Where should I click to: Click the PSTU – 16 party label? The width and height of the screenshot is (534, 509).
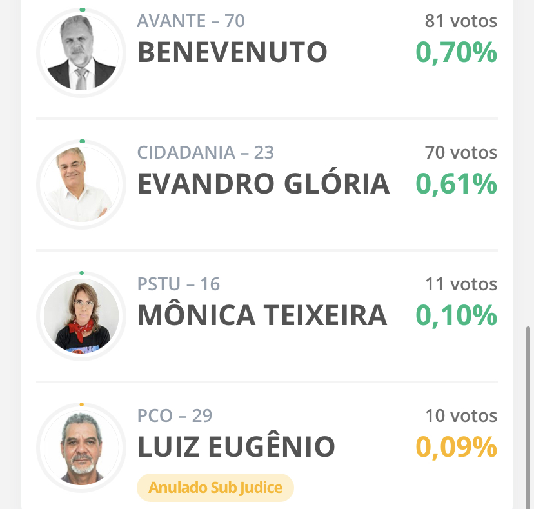pos(179,284)
